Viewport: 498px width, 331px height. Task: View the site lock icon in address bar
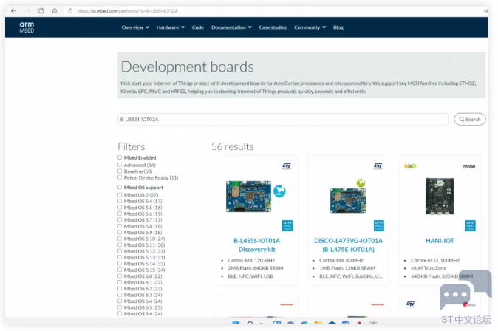70,11
